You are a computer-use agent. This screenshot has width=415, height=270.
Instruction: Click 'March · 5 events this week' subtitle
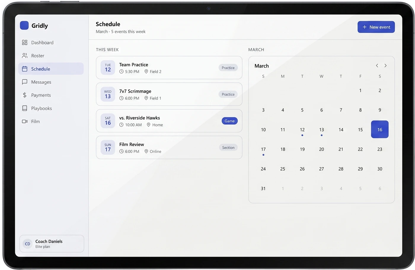[121, 31]
